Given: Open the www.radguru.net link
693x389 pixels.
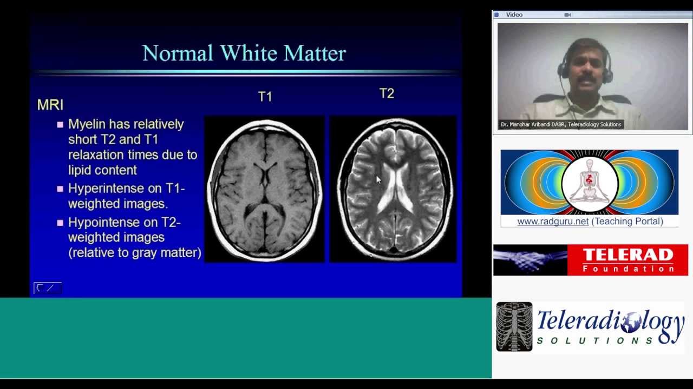Looking at the screenshot, I should (553, 222).
